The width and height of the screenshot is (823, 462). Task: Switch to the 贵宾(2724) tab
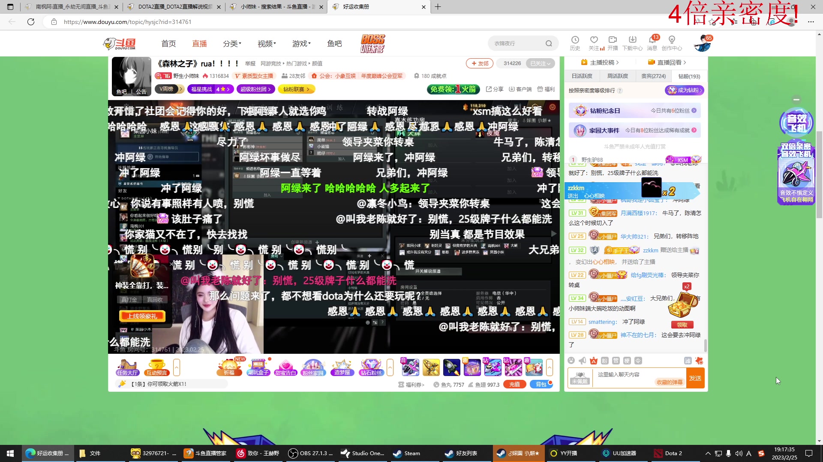(x=653, y=76)
